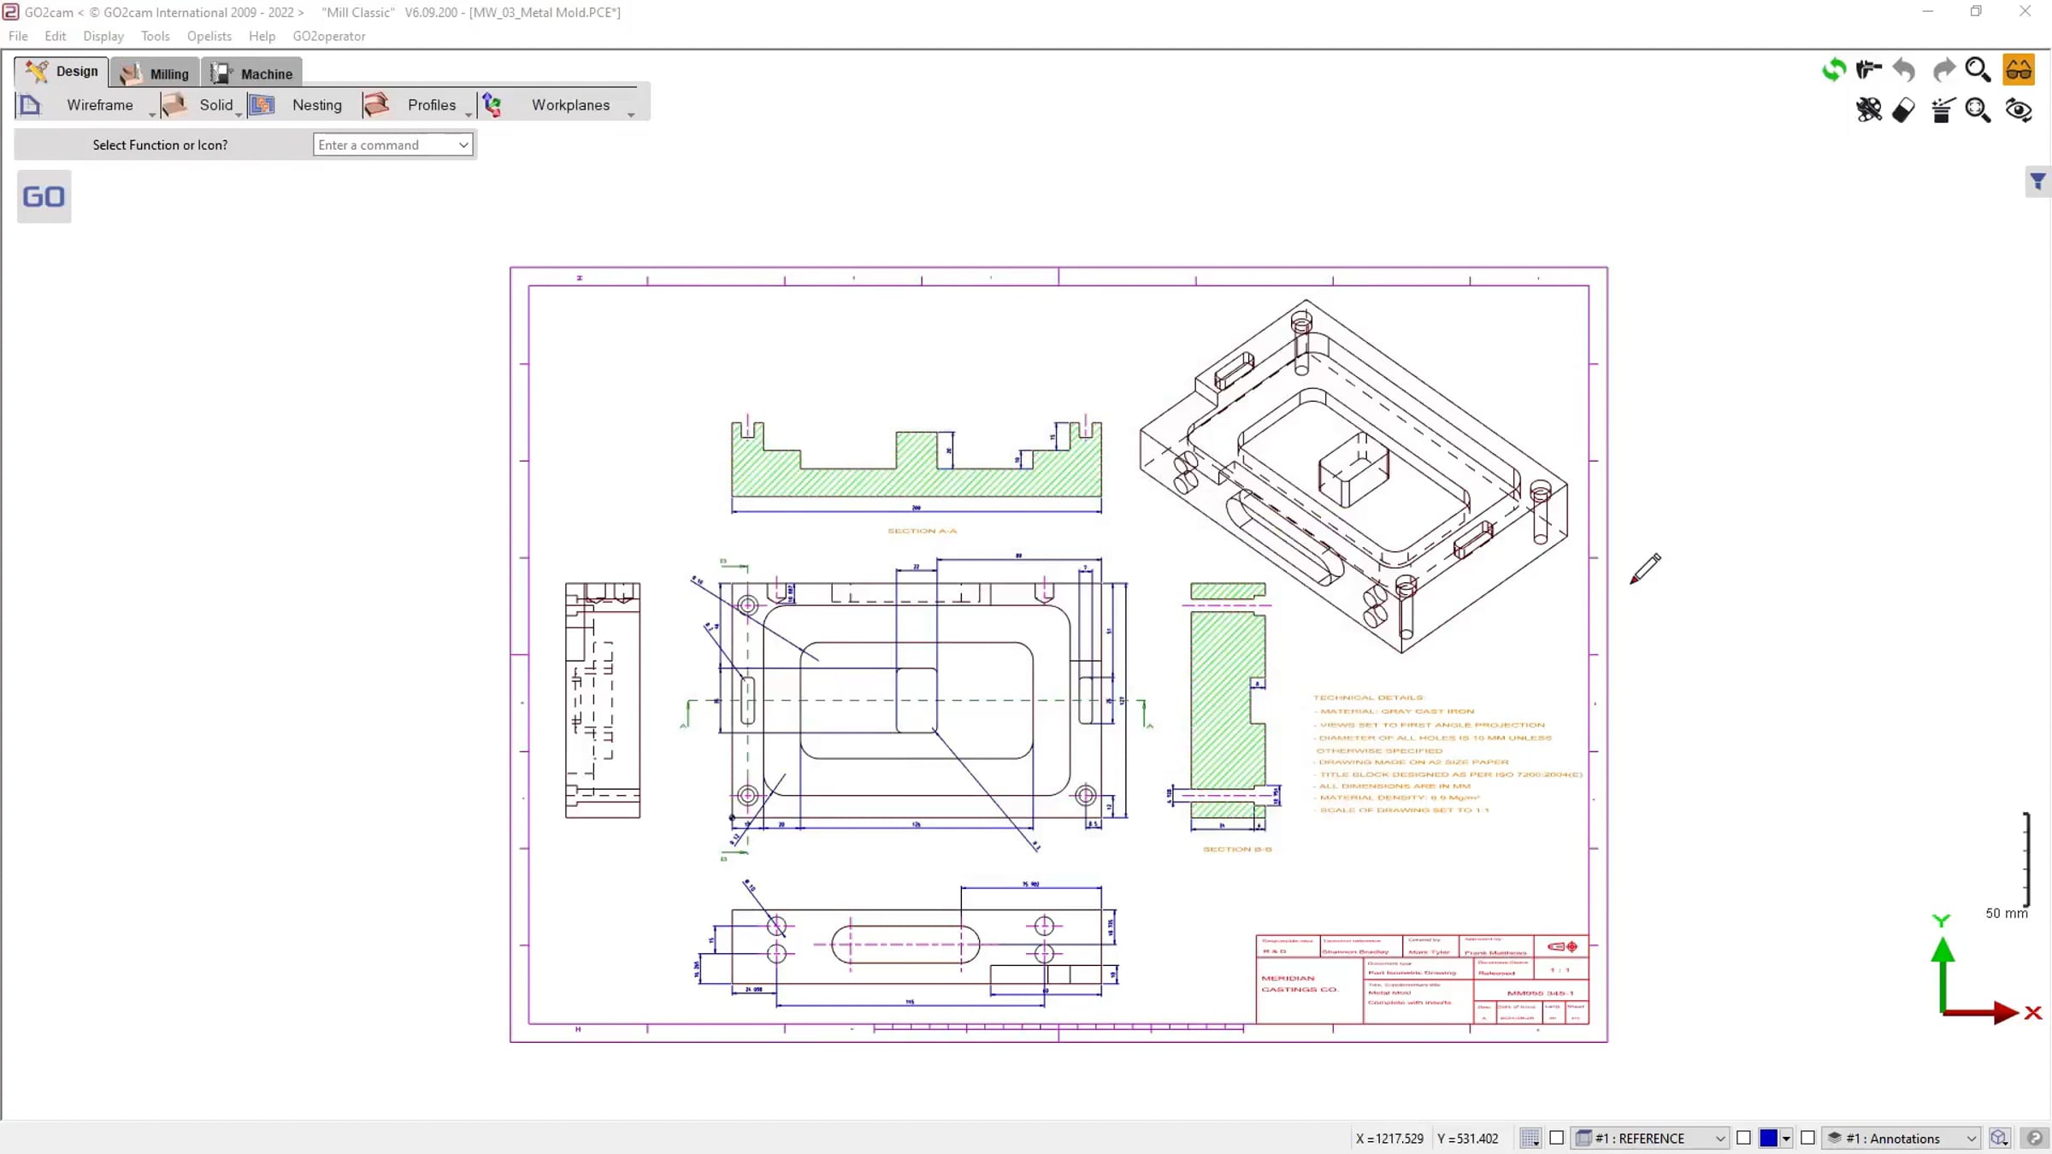Viewport: 2052px width, 1154px height.
Task: Click the magnifying glass zoom icon
Action: pyautogui.click(x=1978, y=69)
